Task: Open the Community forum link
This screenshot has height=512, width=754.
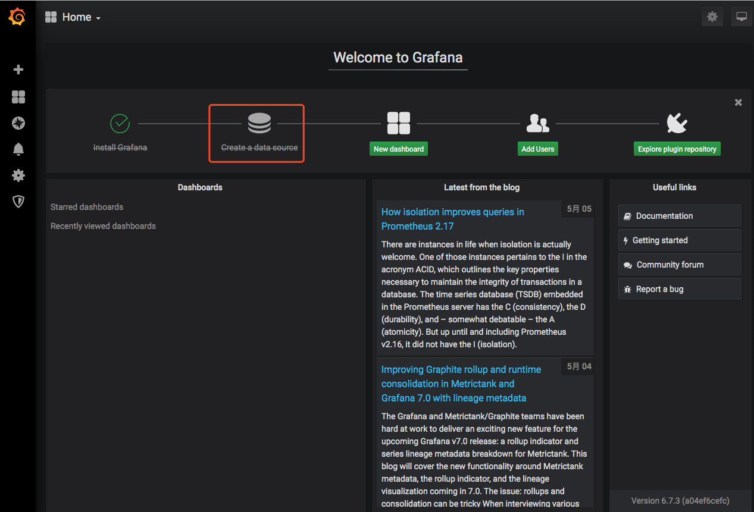Action: pyautogui.click(x=680, y=265)
